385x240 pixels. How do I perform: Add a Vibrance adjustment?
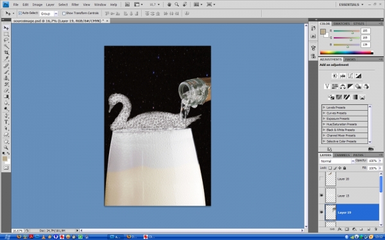(327, 86)
